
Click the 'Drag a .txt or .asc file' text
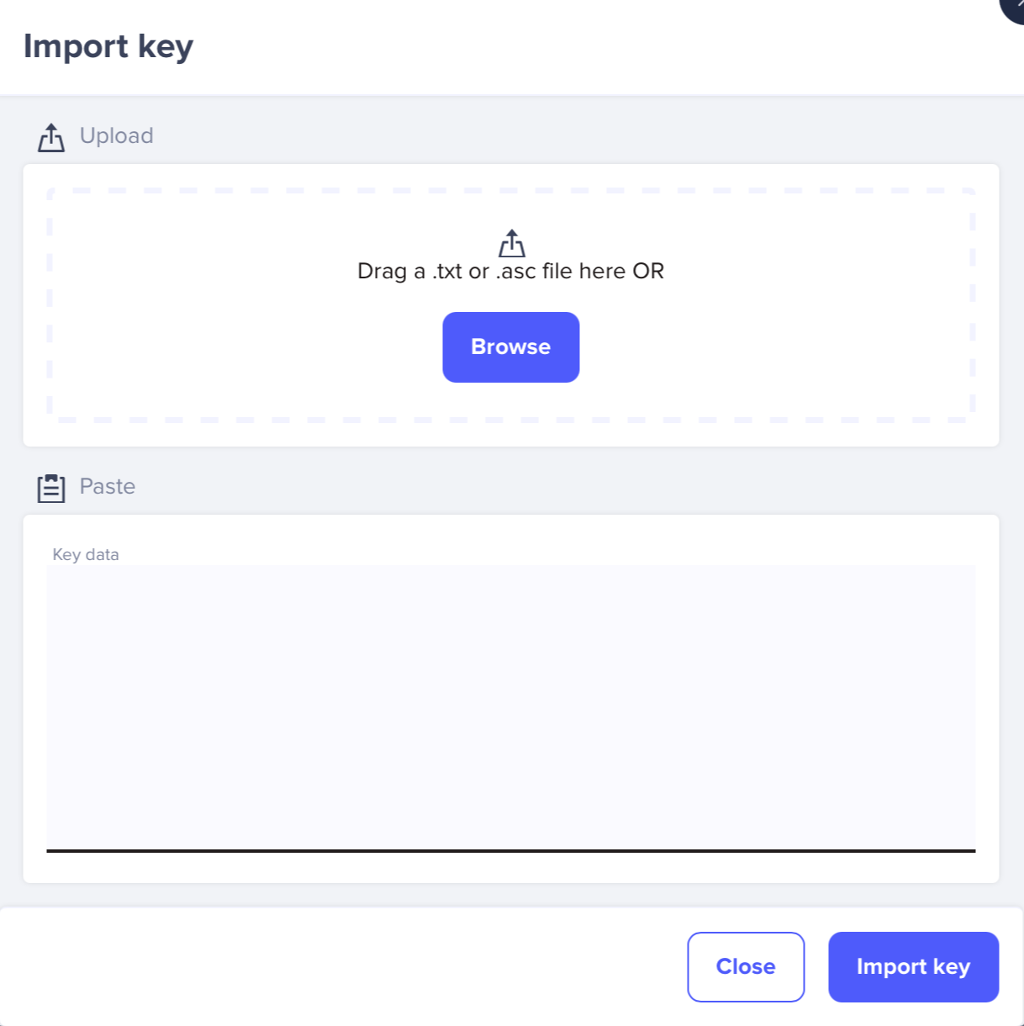[x=510, y=271]
